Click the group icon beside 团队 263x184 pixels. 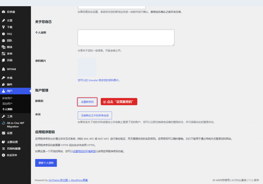3,40
